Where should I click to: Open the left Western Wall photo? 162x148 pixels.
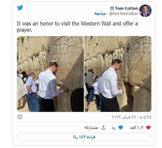[50, 74]
